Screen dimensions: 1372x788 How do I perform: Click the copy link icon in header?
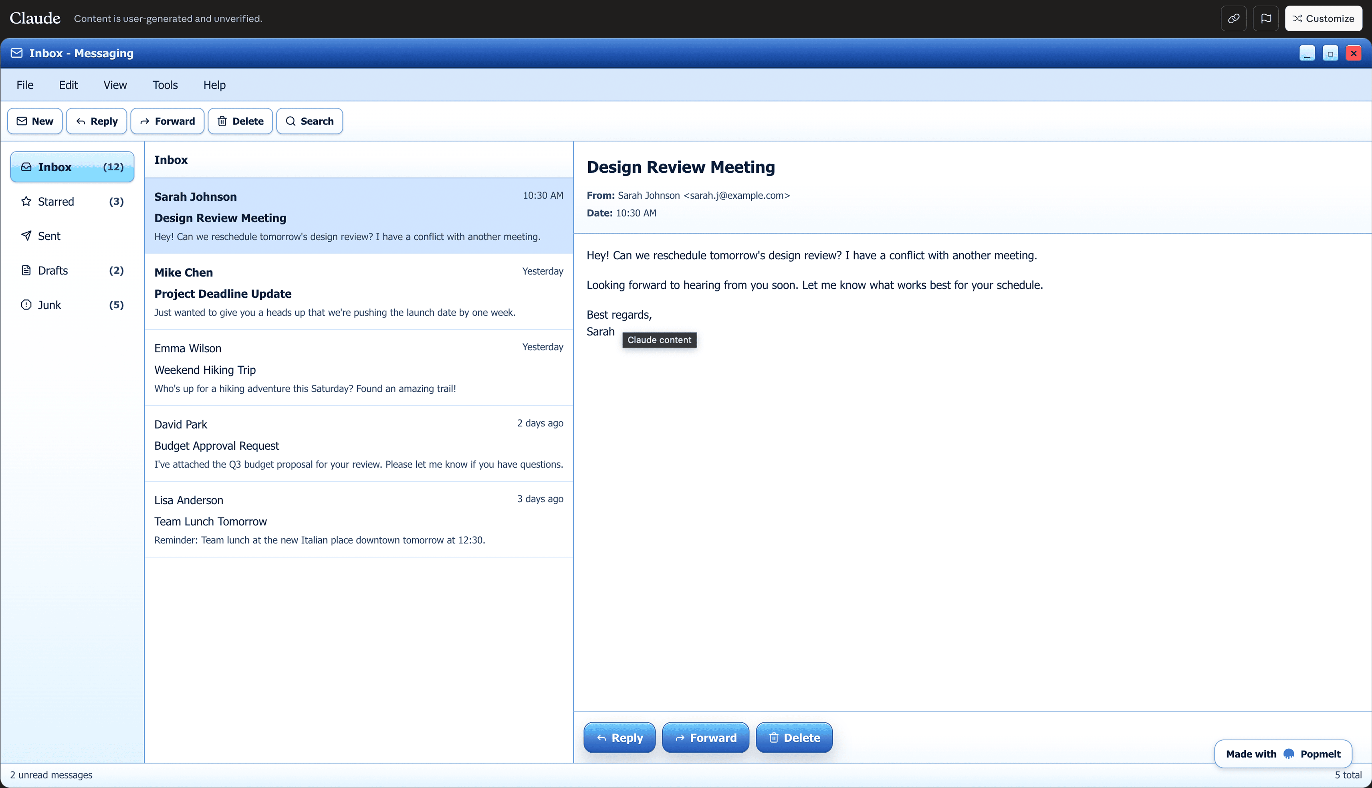click(1233, 18)
